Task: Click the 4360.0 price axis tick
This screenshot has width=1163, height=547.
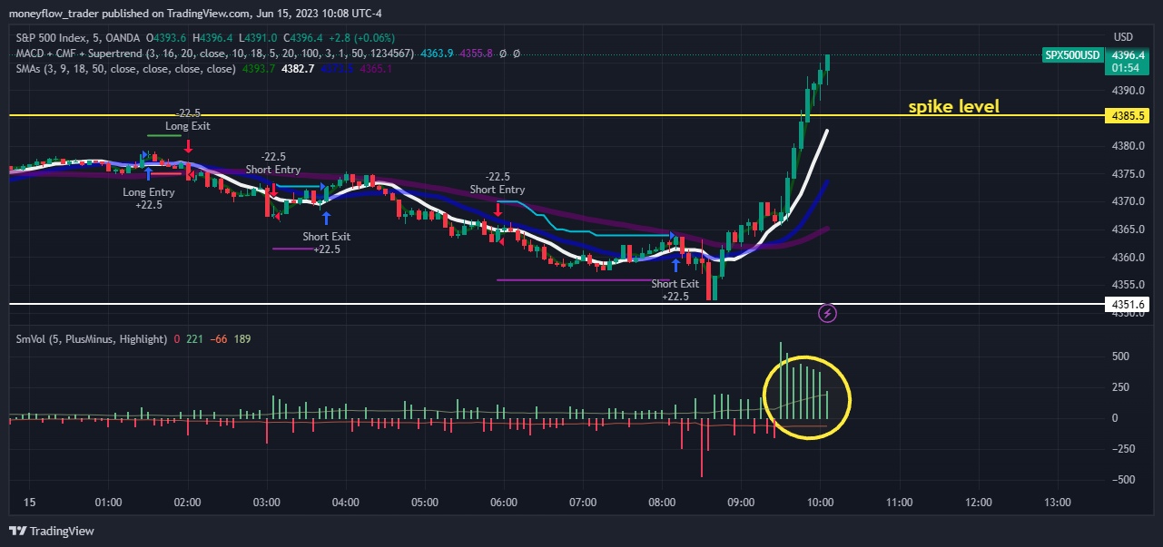Action: tap(1127, 258)
